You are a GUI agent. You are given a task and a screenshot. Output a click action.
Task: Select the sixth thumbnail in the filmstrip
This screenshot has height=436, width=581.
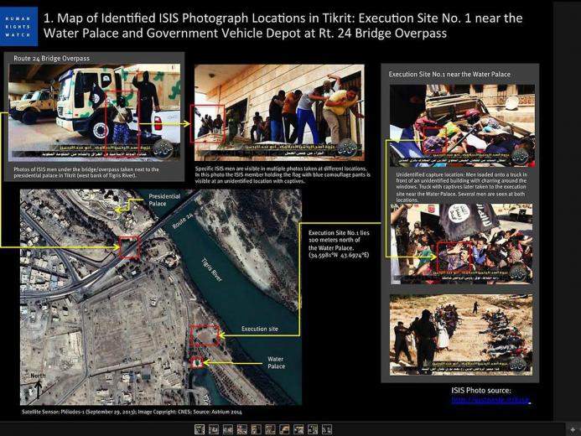click(x=270, y=429)
